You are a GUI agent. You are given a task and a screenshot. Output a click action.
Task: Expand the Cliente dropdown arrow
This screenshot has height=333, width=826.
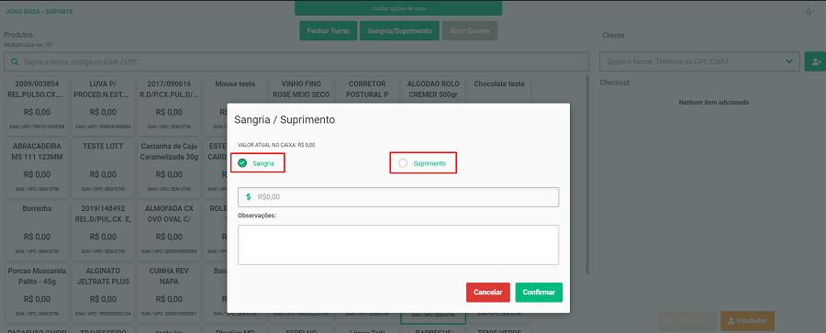[x=789, y=61]
